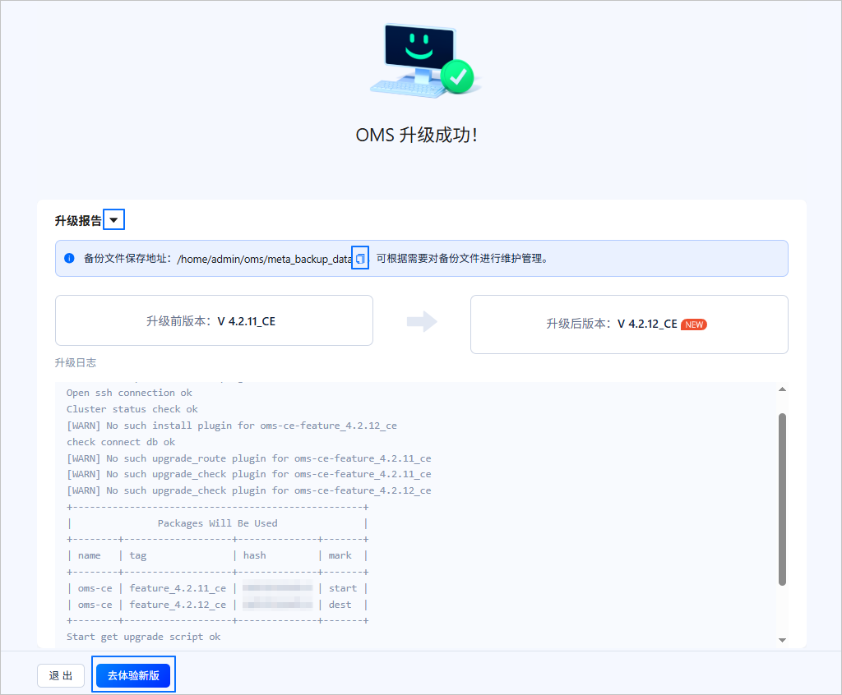This screenshot has height=695, width=842.
Task: Click the blue info icon in backup notice
Action: 69,258
